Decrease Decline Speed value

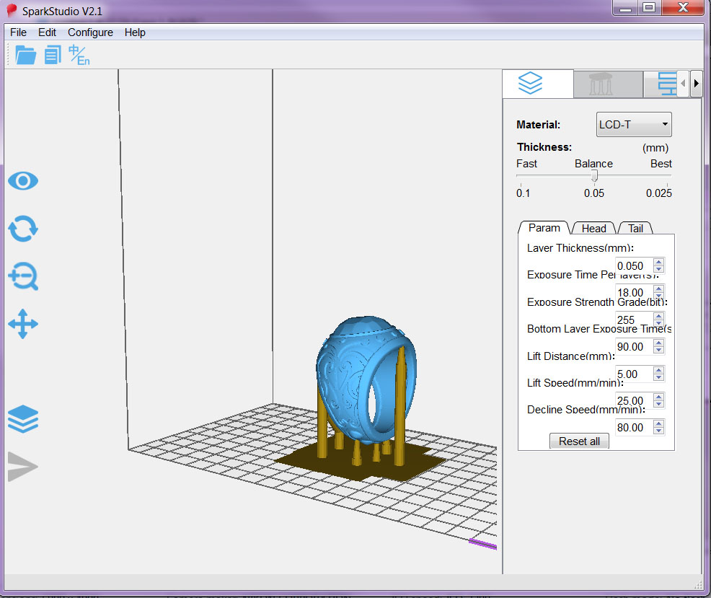tap(659, 431)
